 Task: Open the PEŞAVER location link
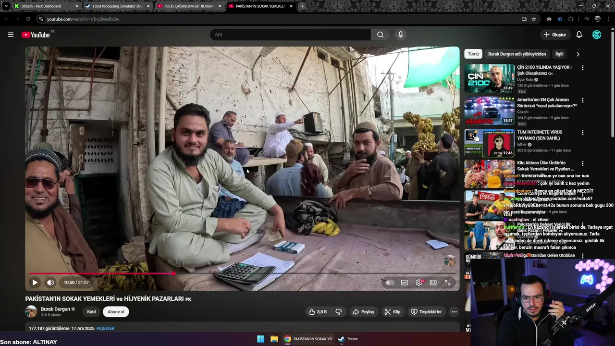click(105, 329)
